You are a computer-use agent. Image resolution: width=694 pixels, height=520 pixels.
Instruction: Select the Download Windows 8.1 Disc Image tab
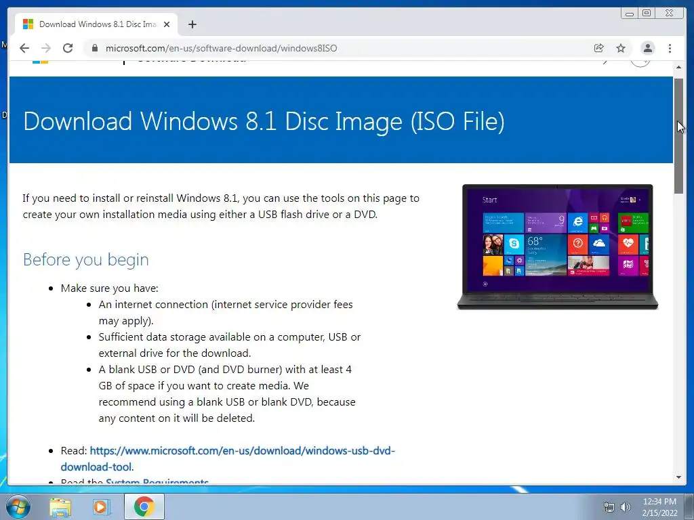tap(96, 24)
